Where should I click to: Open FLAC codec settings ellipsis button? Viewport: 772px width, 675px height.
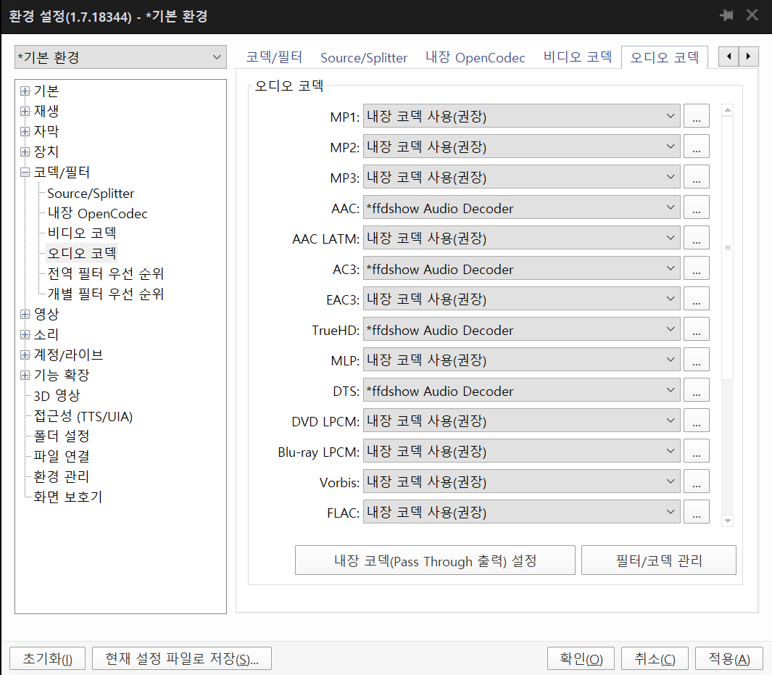(697, 512)
